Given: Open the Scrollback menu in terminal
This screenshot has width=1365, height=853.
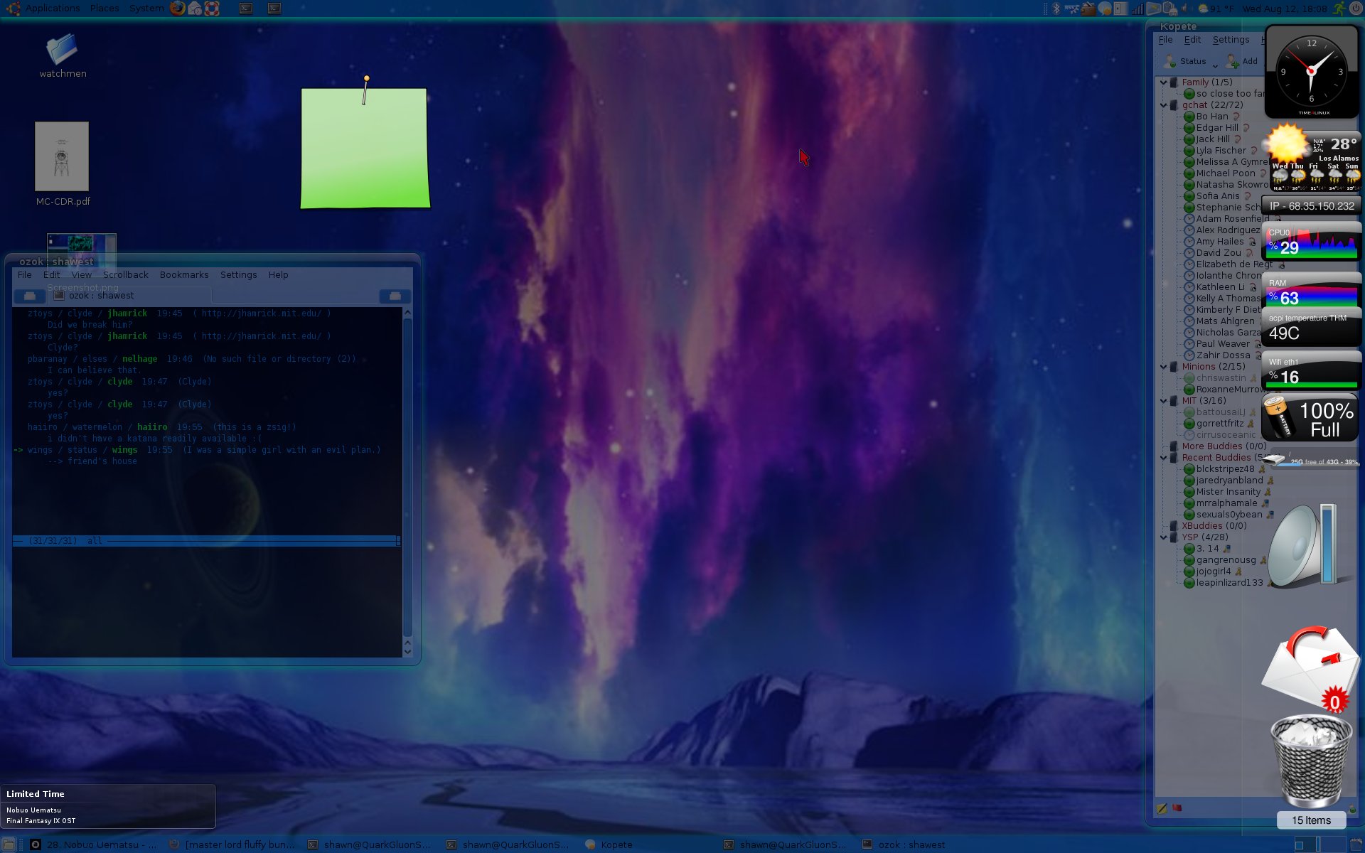Looking at the screenshot, I should 125,275.
